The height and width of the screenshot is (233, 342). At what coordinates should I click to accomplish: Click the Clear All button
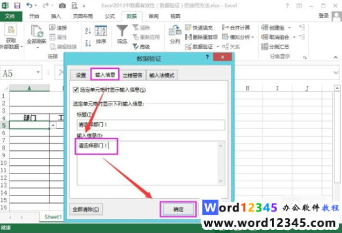click(86, 209)
